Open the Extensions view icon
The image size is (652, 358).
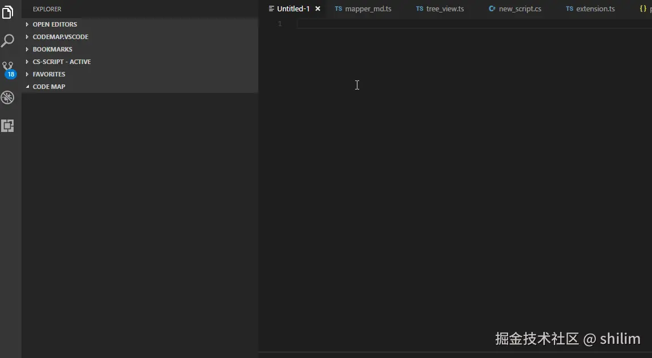click(8, 126)
